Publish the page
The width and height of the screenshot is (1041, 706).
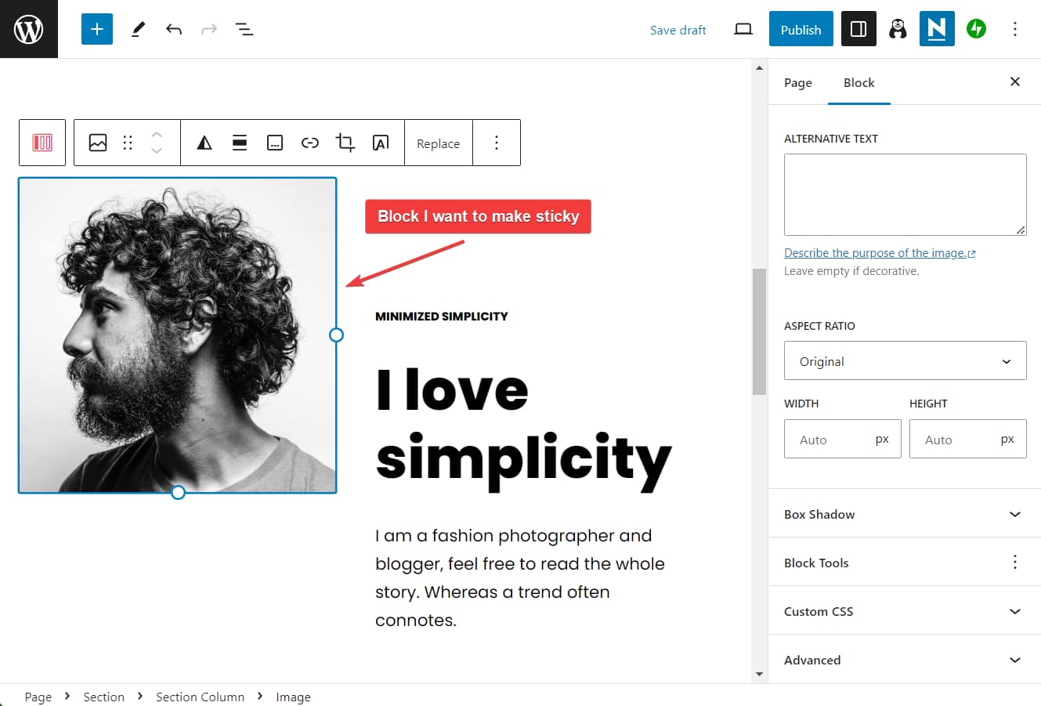tap(801, 29)
